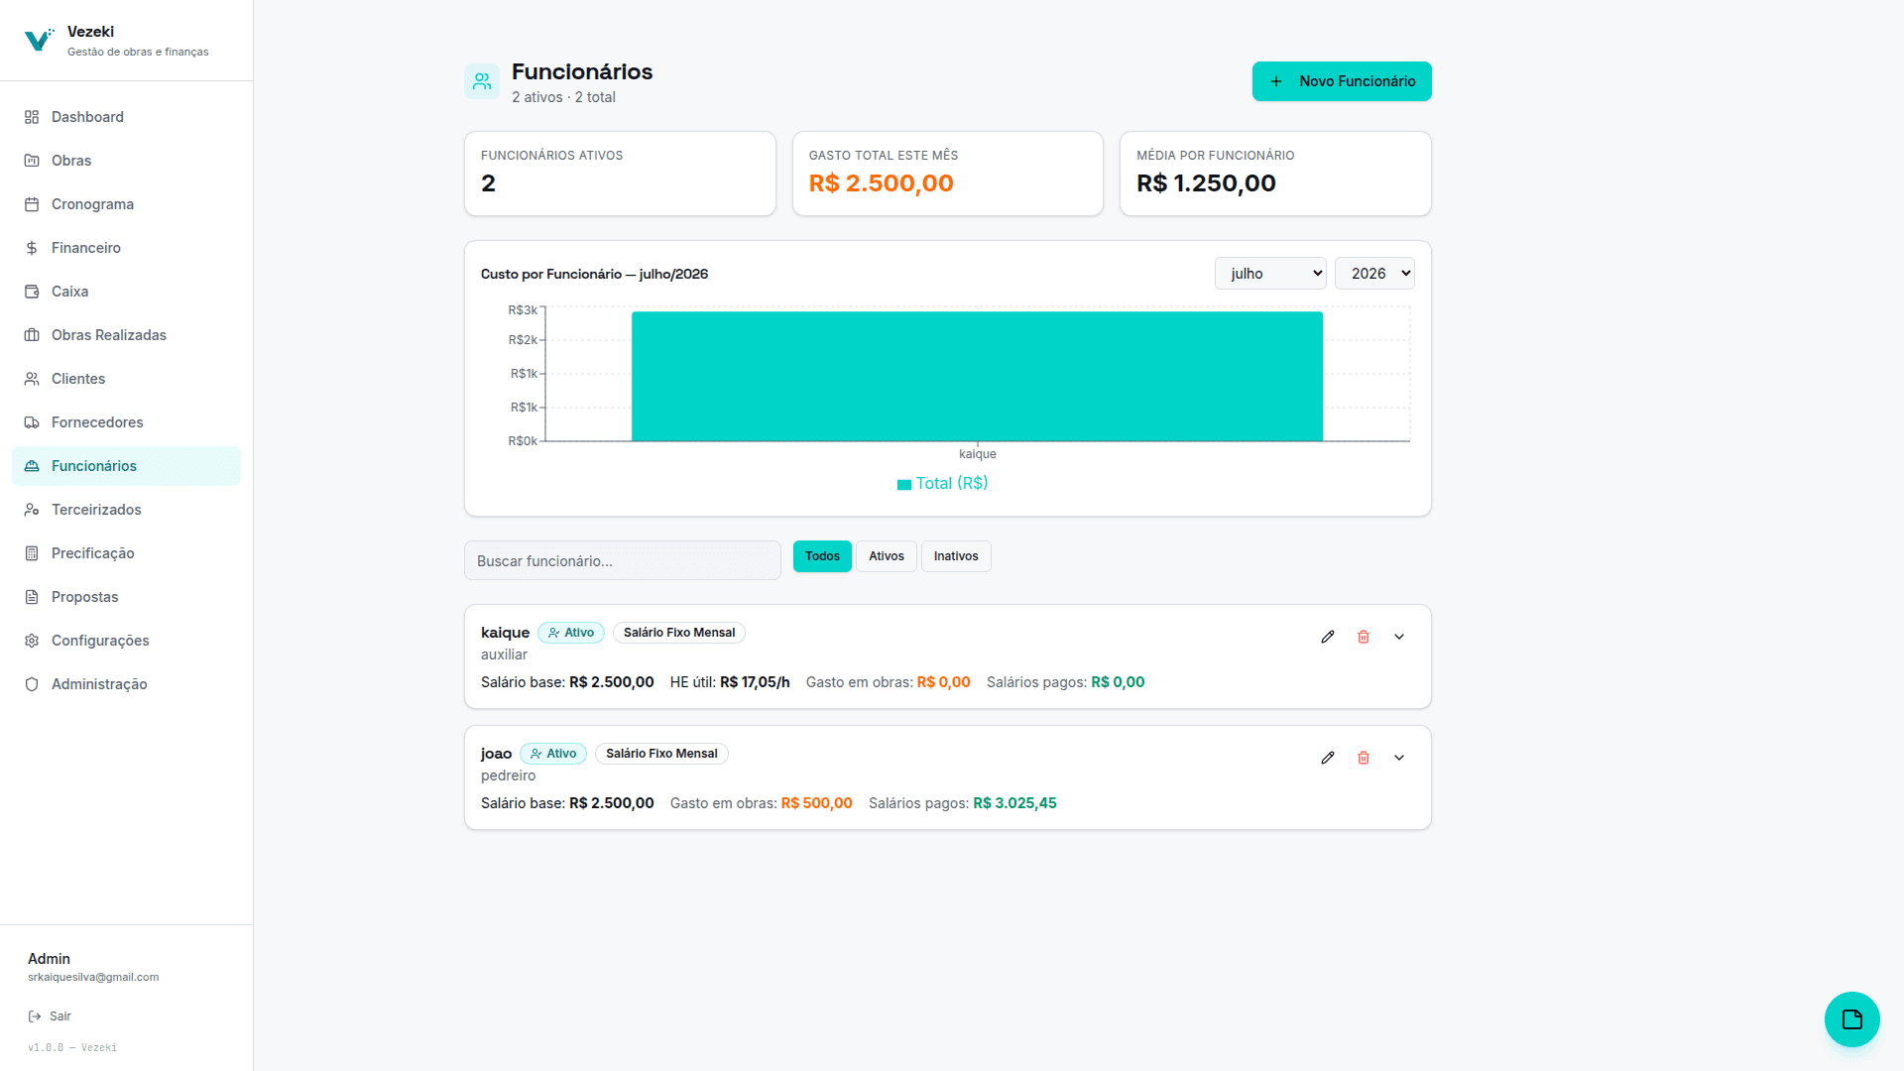
Task: Edit joao with the pencil icon
Action: click(1328, 758)
